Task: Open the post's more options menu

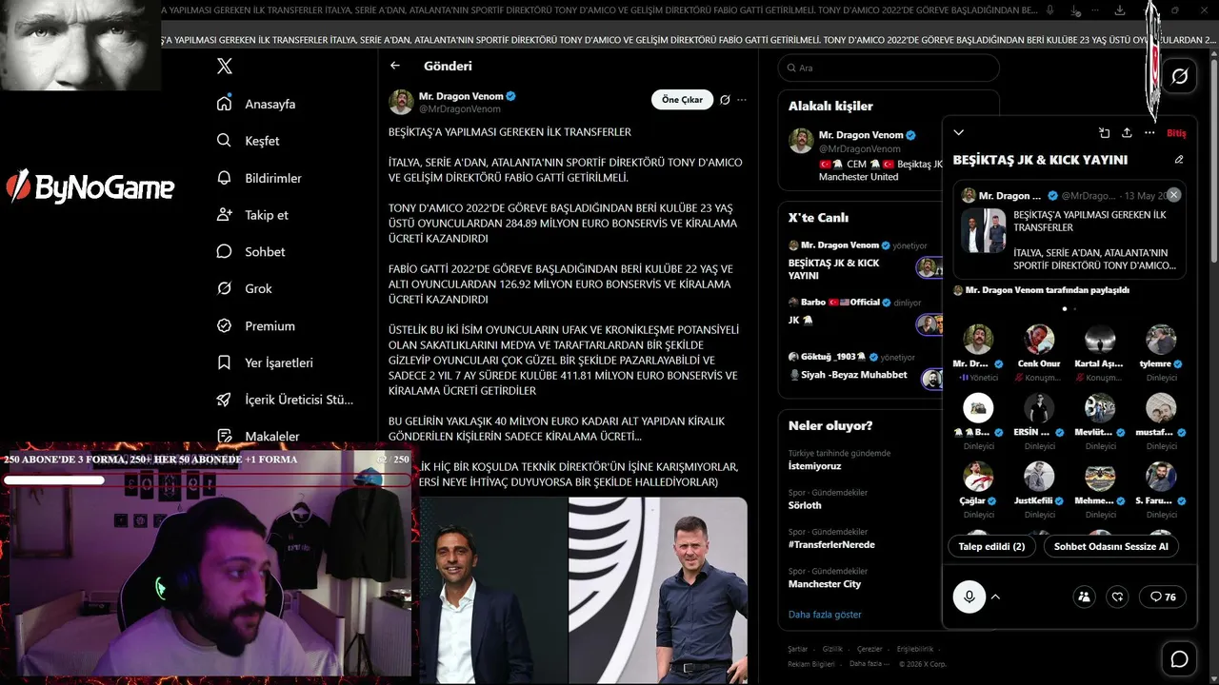Action: (x=742, y=100)
